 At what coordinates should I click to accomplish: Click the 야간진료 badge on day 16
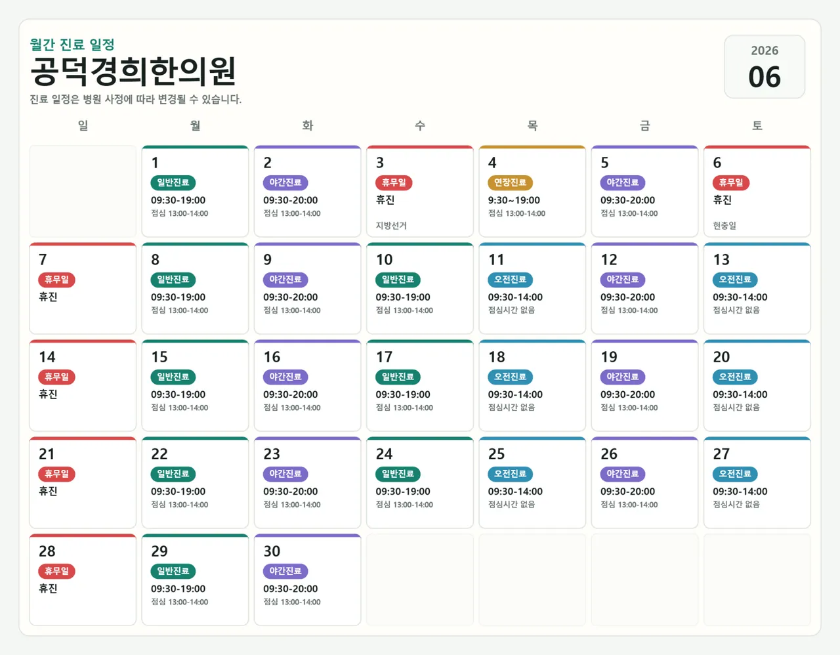tap(285, 377)
